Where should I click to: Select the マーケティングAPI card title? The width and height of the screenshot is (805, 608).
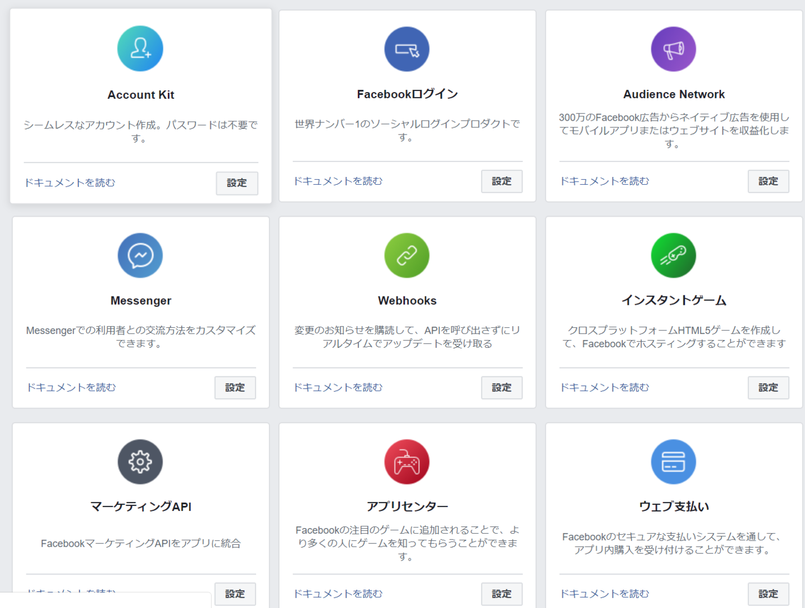(141, 506)
